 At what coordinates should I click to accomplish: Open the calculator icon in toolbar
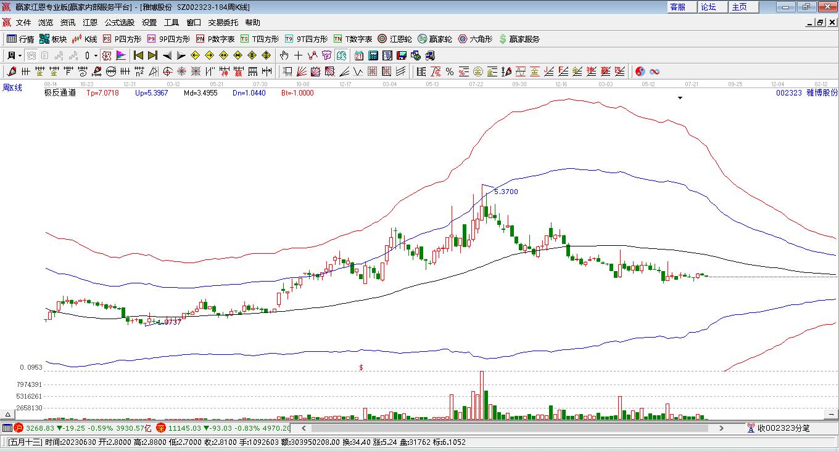click(373, 55)
